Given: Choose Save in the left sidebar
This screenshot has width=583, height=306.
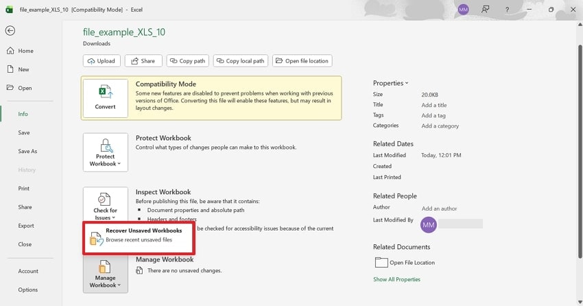Looking at the screenshot, I should pyautogui.click(x=24, y=132).
